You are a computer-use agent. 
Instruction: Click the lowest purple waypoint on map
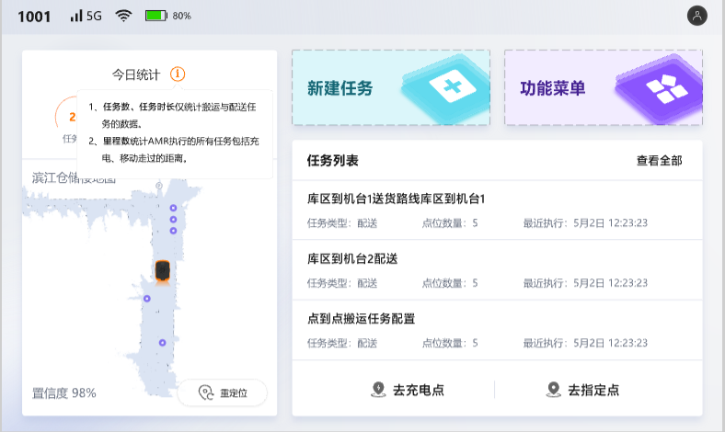coord(162,343)
